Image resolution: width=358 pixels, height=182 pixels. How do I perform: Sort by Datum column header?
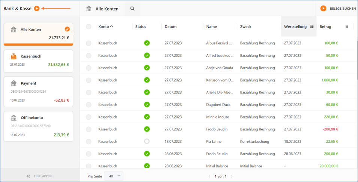(x=170, y=27)
